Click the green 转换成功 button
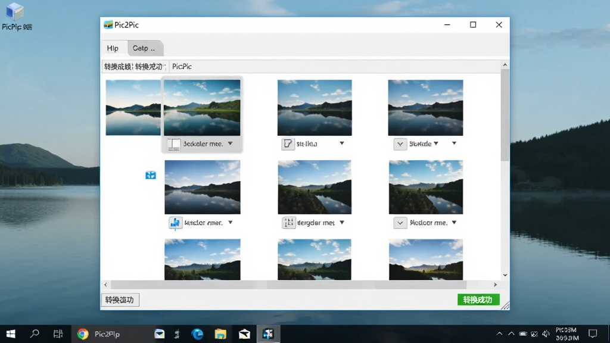The width and height of the screenshot is (610, 343). (x=478, y=300)
